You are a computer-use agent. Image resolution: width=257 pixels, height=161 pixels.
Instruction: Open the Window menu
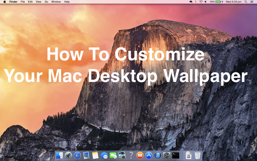pos(56,2)
